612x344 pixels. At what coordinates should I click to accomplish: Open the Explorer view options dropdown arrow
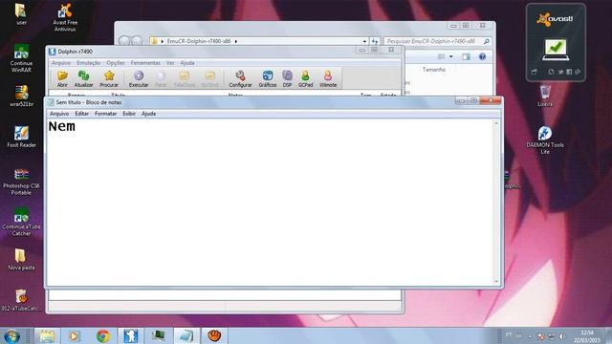coord(451,56)
